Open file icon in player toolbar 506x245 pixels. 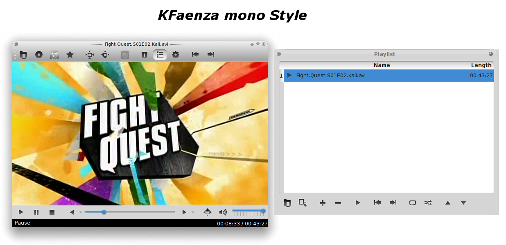(23, 55)
